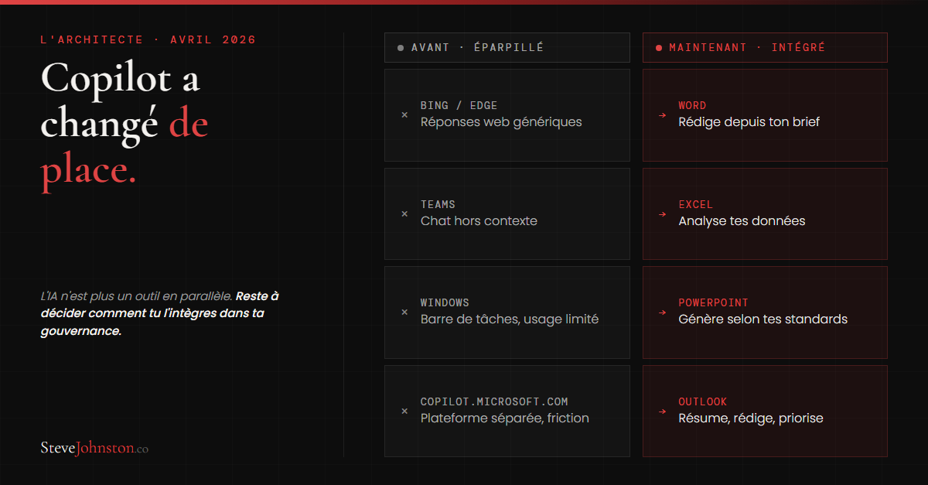Click the red arrow beside Excel
928x485 pixels.
tap(663, 213)
